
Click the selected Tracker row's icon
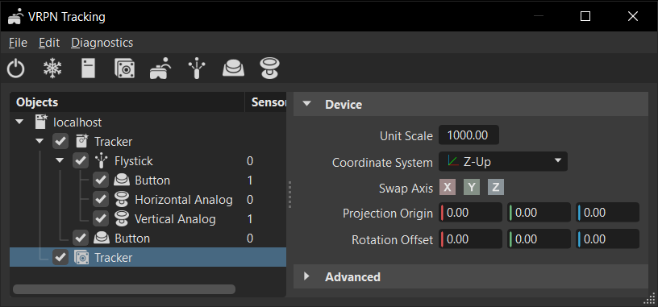coord(81,258)
